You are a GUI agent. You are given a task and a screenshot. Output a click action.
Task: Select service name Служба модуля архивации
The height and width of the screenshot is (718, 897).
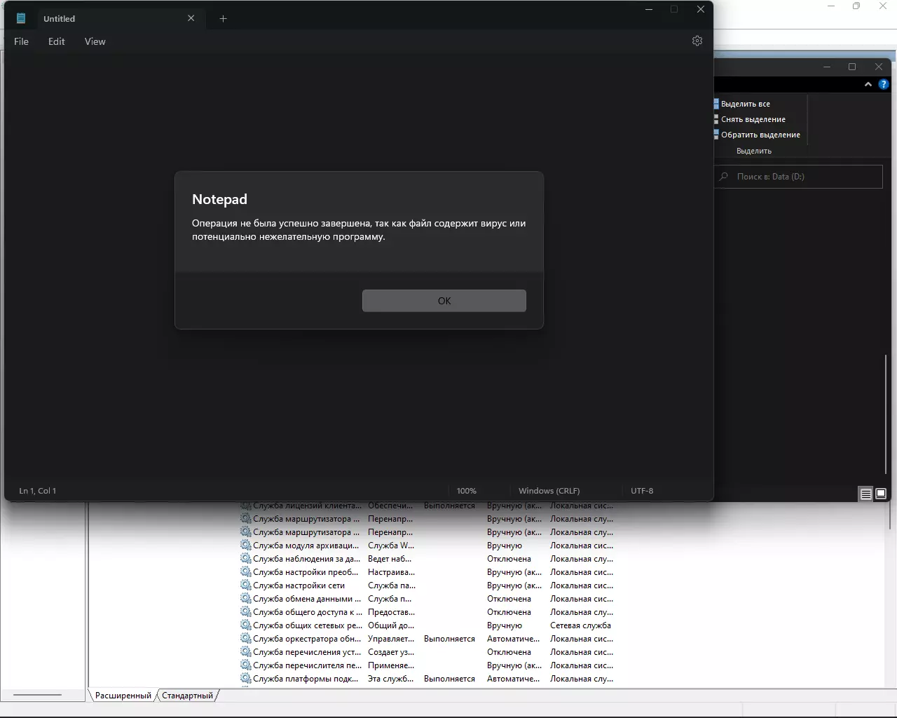[x=306, y=546]
